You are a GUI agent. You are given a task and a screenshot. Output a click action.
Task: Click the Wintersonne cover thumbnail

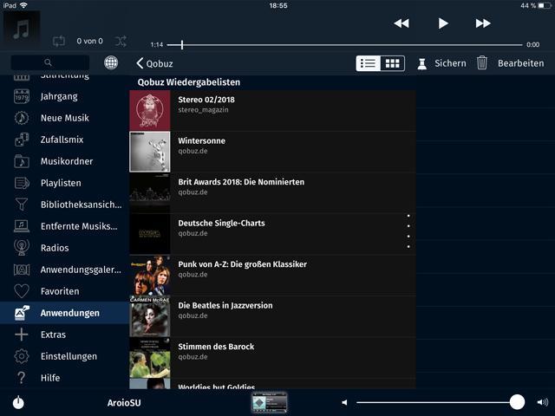(150, 152)
